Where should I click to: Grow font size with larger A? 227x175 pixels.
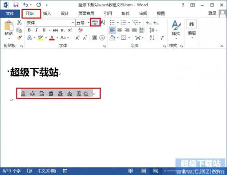pos(77,38)
